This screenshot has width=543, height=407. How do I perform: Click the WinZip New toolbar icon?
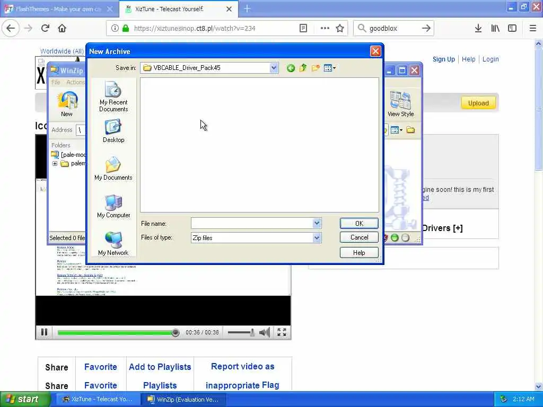click(67, 104)
